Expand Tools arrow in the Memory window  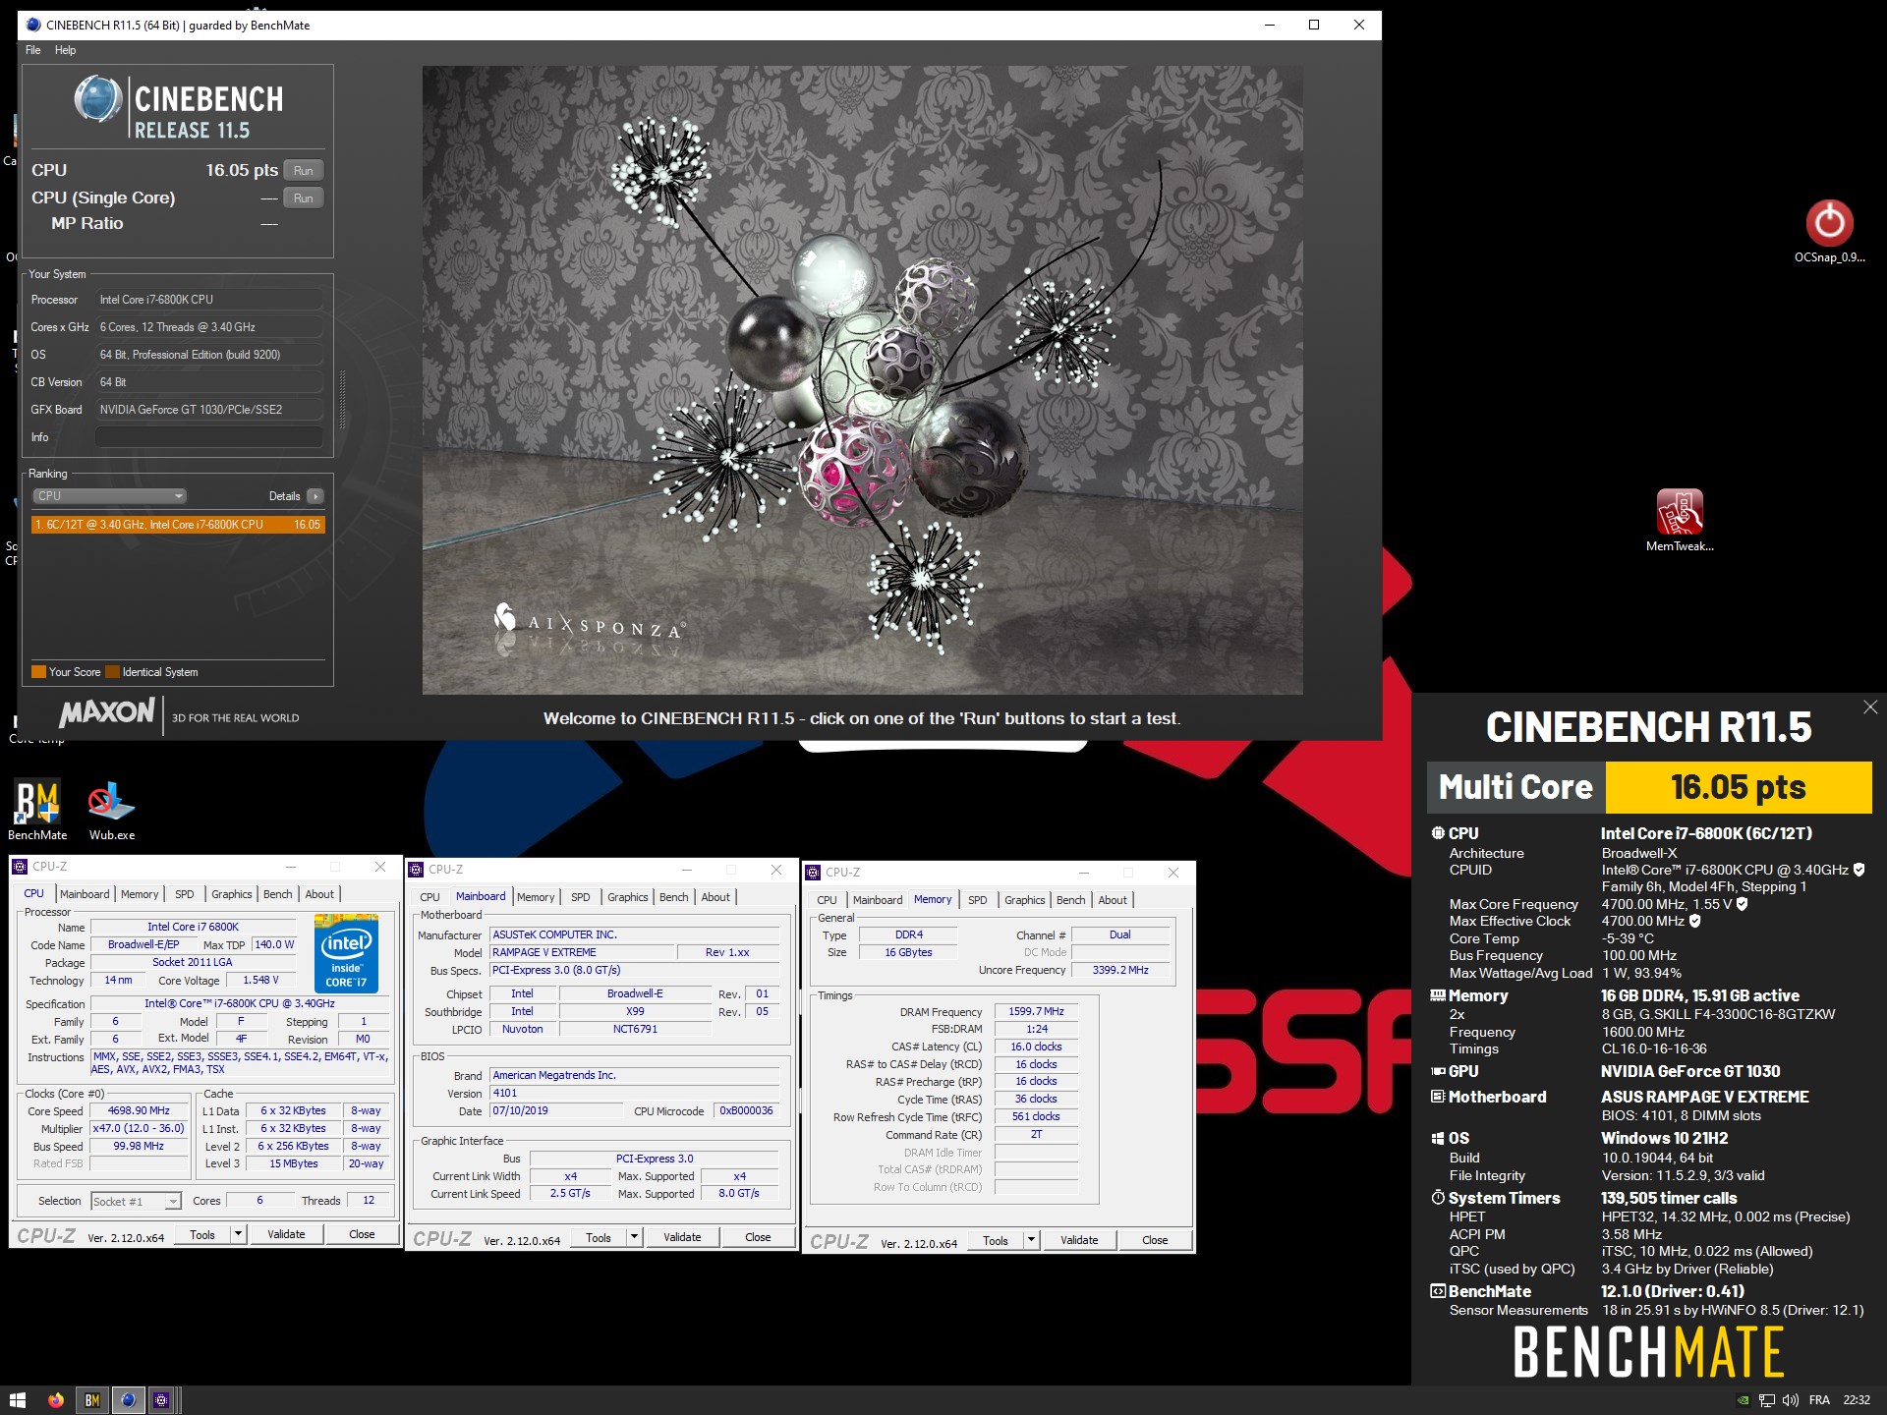coord(1031,1240)
